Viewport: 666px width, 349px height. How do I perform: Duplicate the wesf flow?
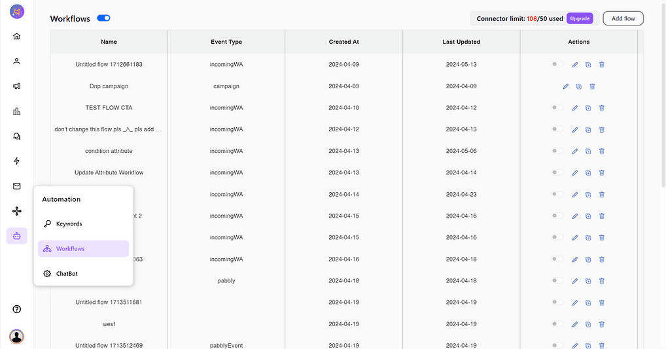click(x=588, y=324)
